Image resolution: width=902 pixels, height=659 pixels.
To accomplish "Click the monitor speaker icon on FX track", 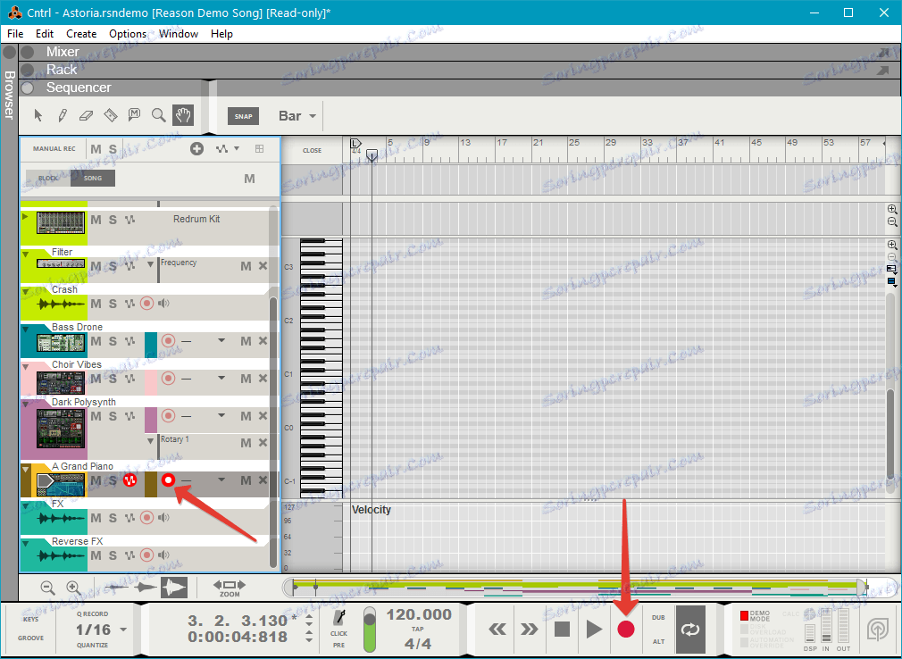I will coord(164,518).
